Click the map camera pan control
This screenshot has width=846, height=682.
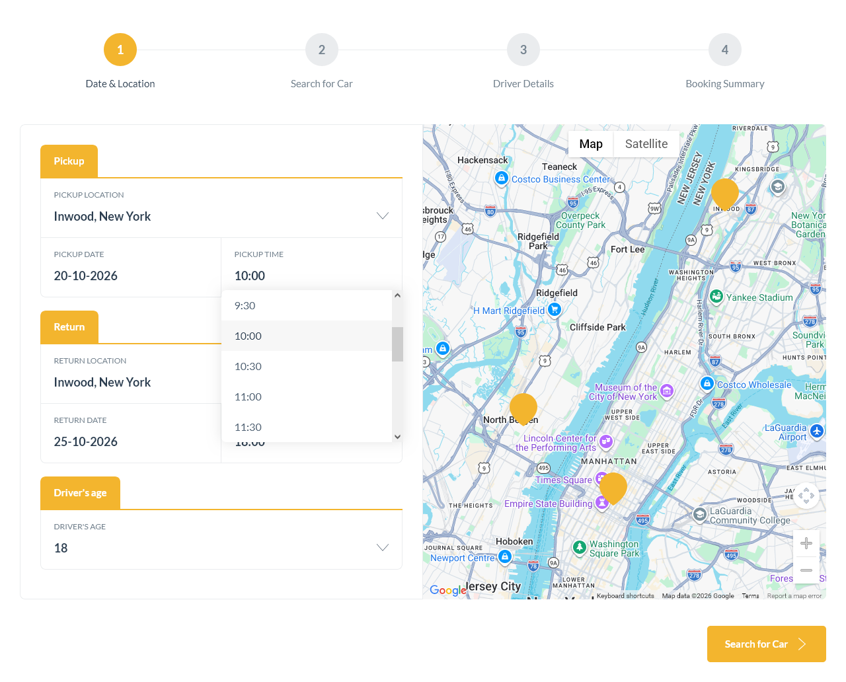pyautogui.click(x=806, y=496)
